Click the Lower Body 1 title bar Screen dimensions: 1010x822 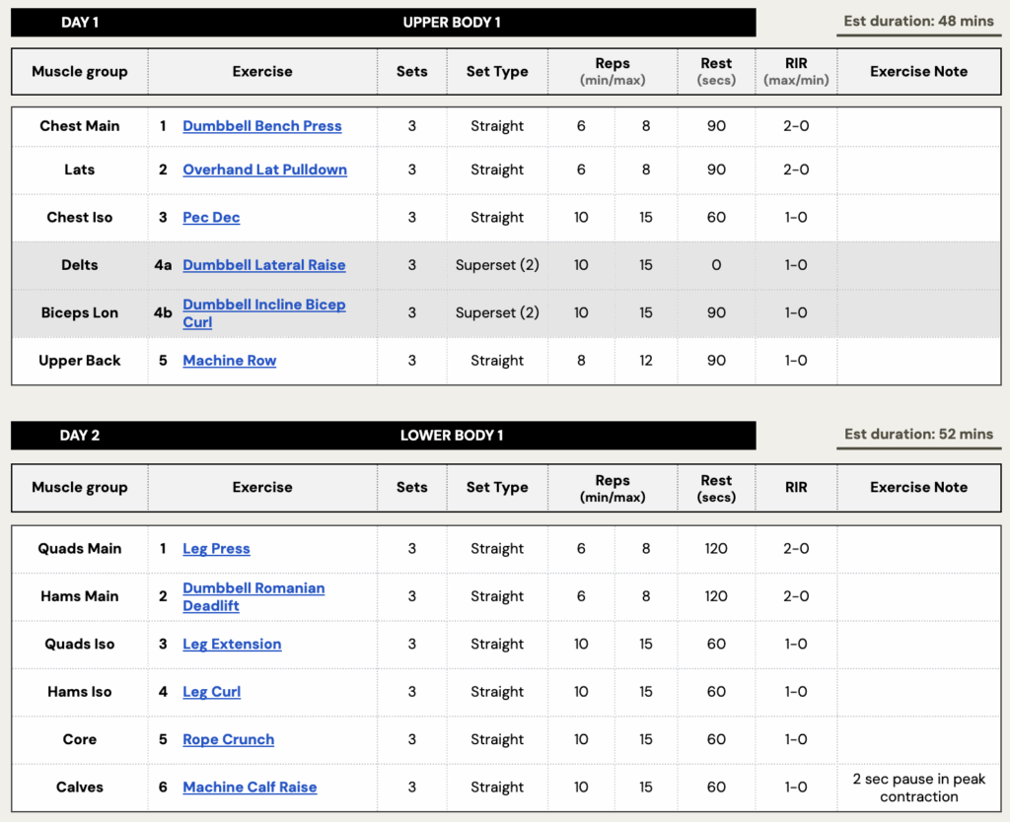pos(451,436)
